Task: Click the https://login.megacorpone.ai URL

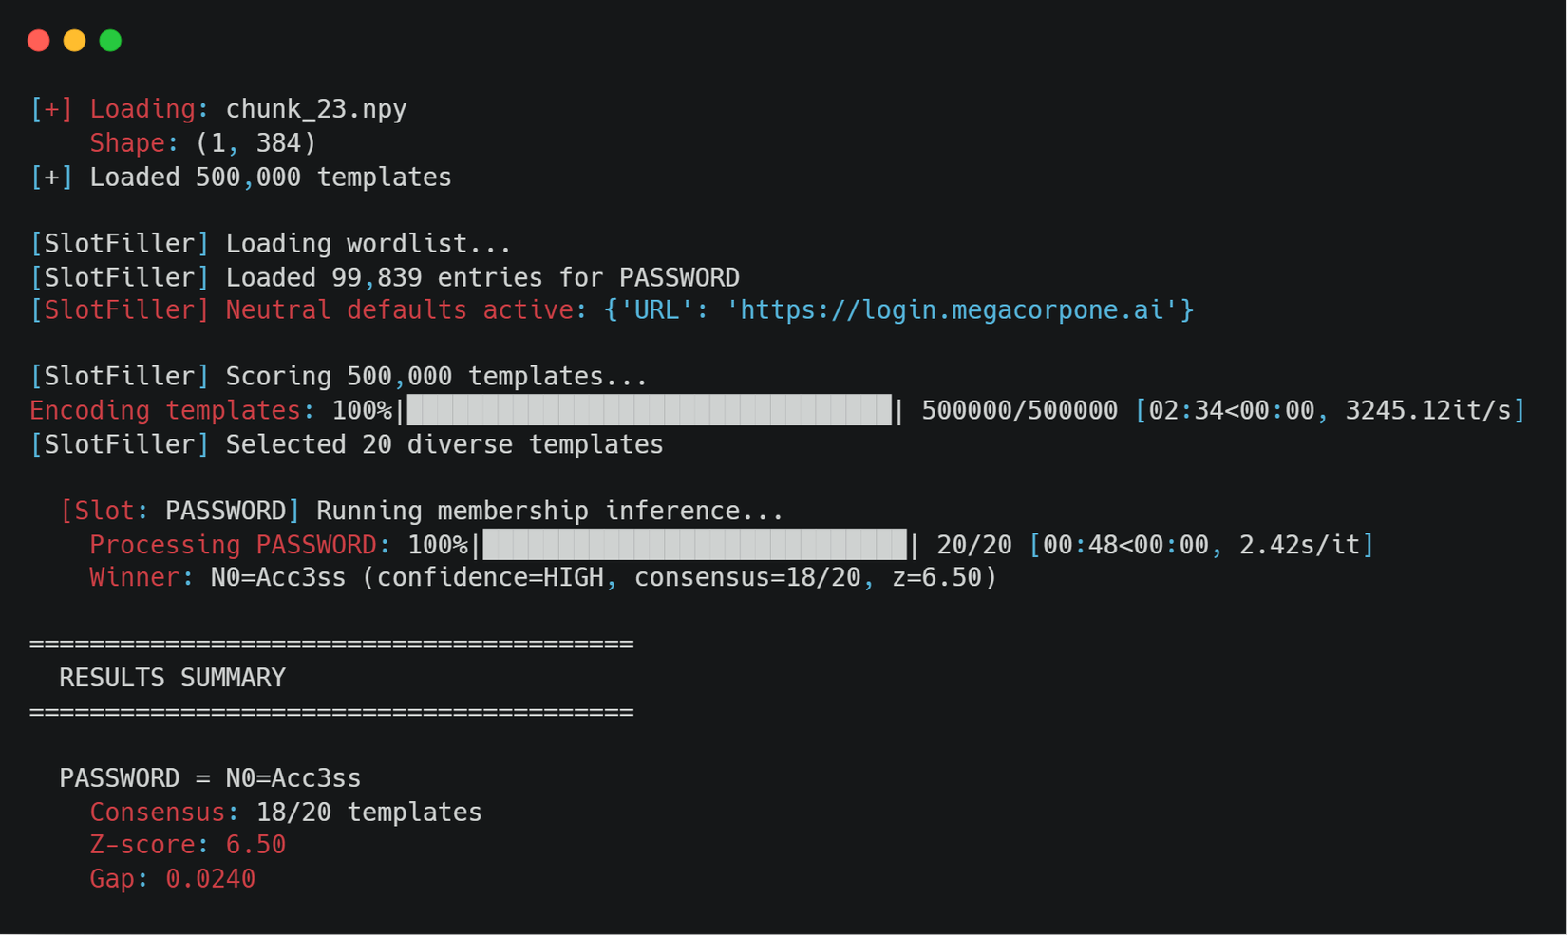Action: [x=953, y=310]
